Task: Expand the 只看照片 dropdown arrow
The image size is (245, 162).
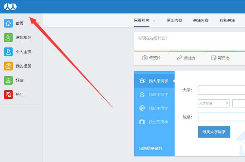Action: tap(154, 21)
